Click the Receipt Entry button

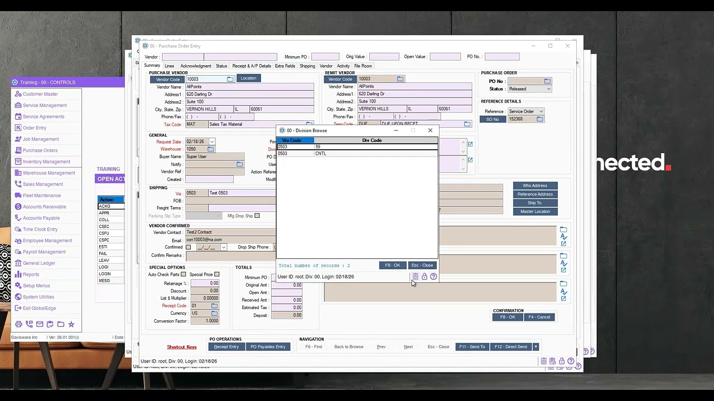click(226, 347)
